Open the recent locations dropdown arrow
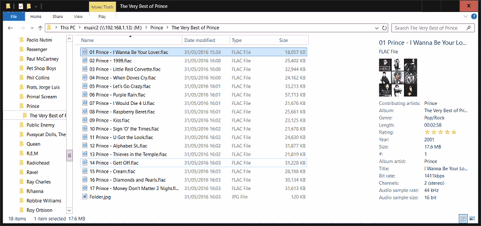Screen dimensions: 481x226 [x=32, y=28]
